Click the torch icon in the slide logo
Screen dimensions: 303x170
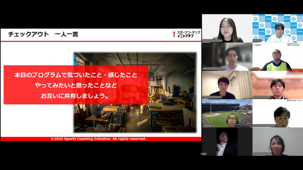click(x=174, y=34)
